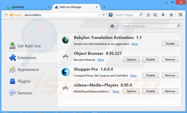Click the videos+Media+Players extension icon

point(65,88)
